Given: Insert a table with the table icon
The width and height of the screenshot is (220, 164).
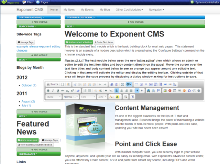Looking at the screenshot, I should (175, 91).
